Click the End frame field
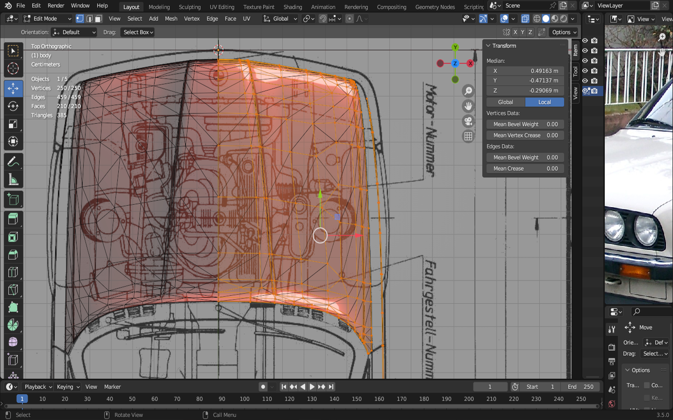Viewport: 673px width, 420px height. tap(580, 387)
